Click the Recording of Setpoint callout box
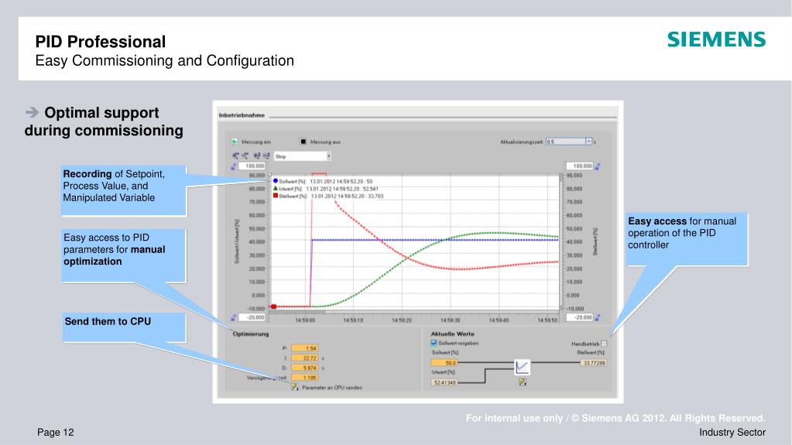The height and width of the screenshot is (445, 792). pos(124,190)
